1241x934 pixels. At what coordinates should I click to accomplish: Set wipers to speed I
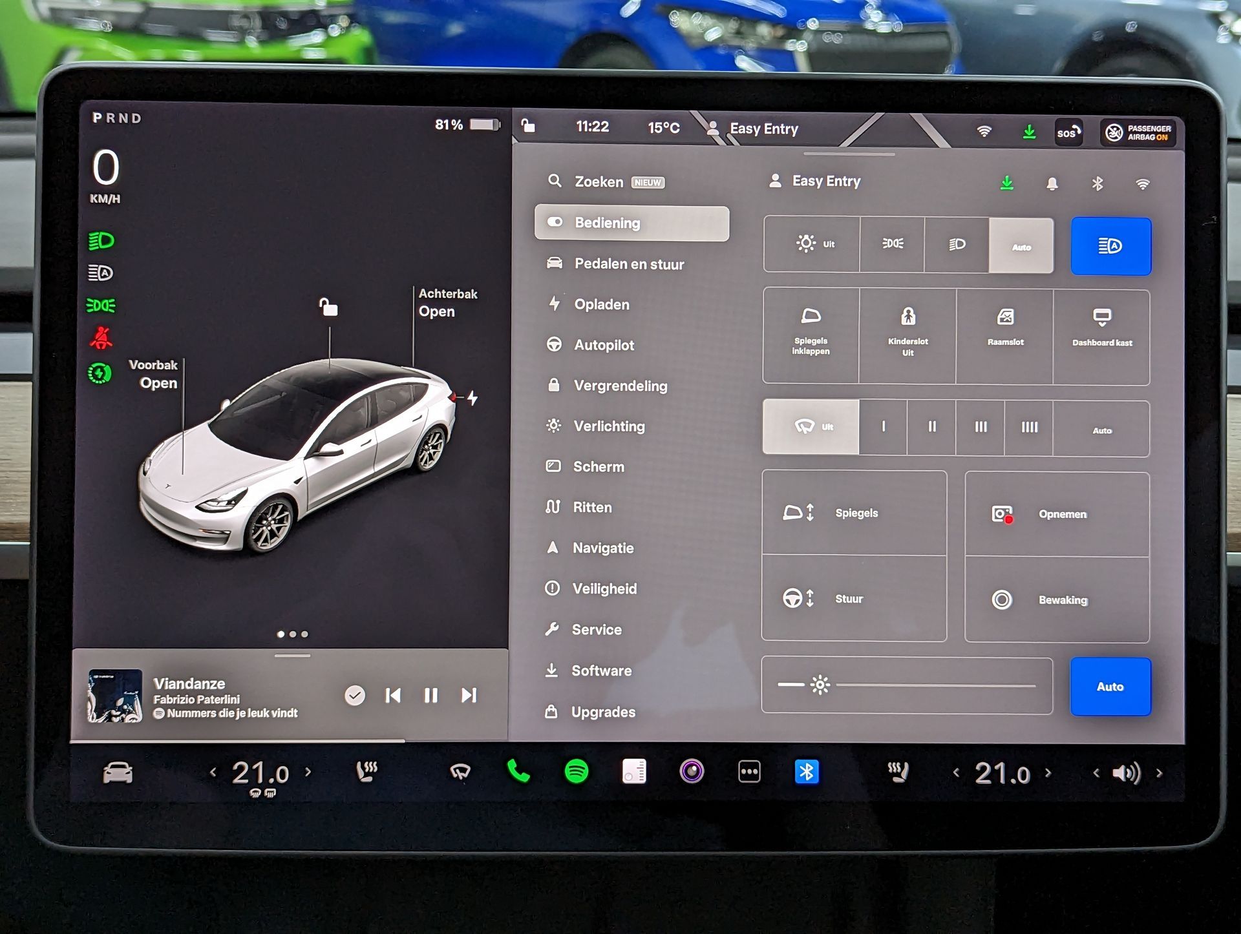(x=884, y=428)
